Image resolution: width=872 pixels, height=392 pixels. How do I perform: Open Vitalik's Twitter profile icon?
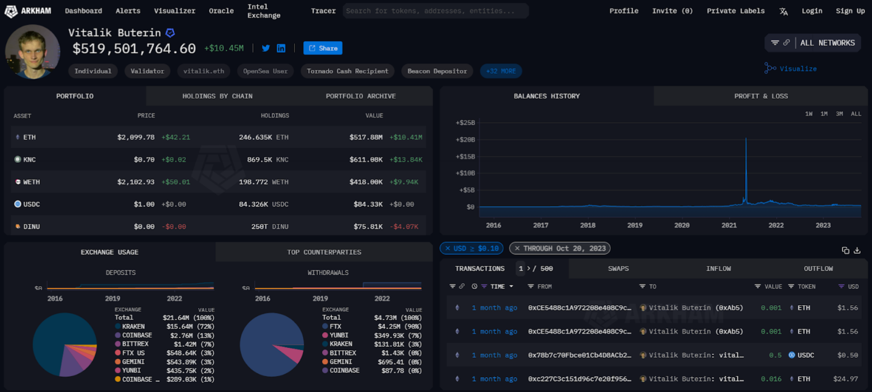tap(266, 48)
